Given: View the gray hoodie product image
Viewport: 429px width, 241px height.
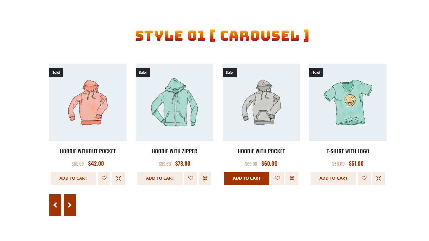Looking at the screenshot, I should tap(261, 102).
